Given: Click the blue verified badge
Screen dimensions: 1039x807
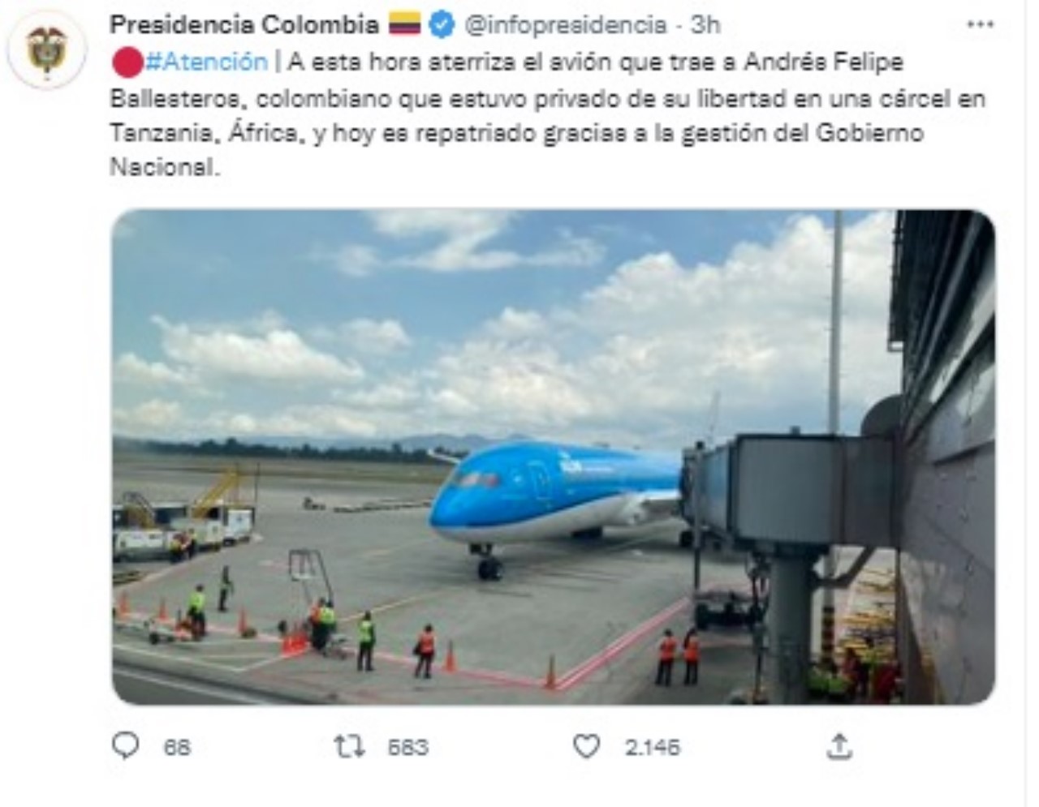Looking at the screenshot, I should (x=441, y=25).
